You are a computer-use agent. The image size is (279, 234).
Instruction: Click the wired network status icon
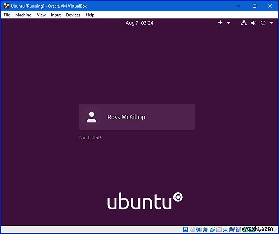[x=243, y=23]
